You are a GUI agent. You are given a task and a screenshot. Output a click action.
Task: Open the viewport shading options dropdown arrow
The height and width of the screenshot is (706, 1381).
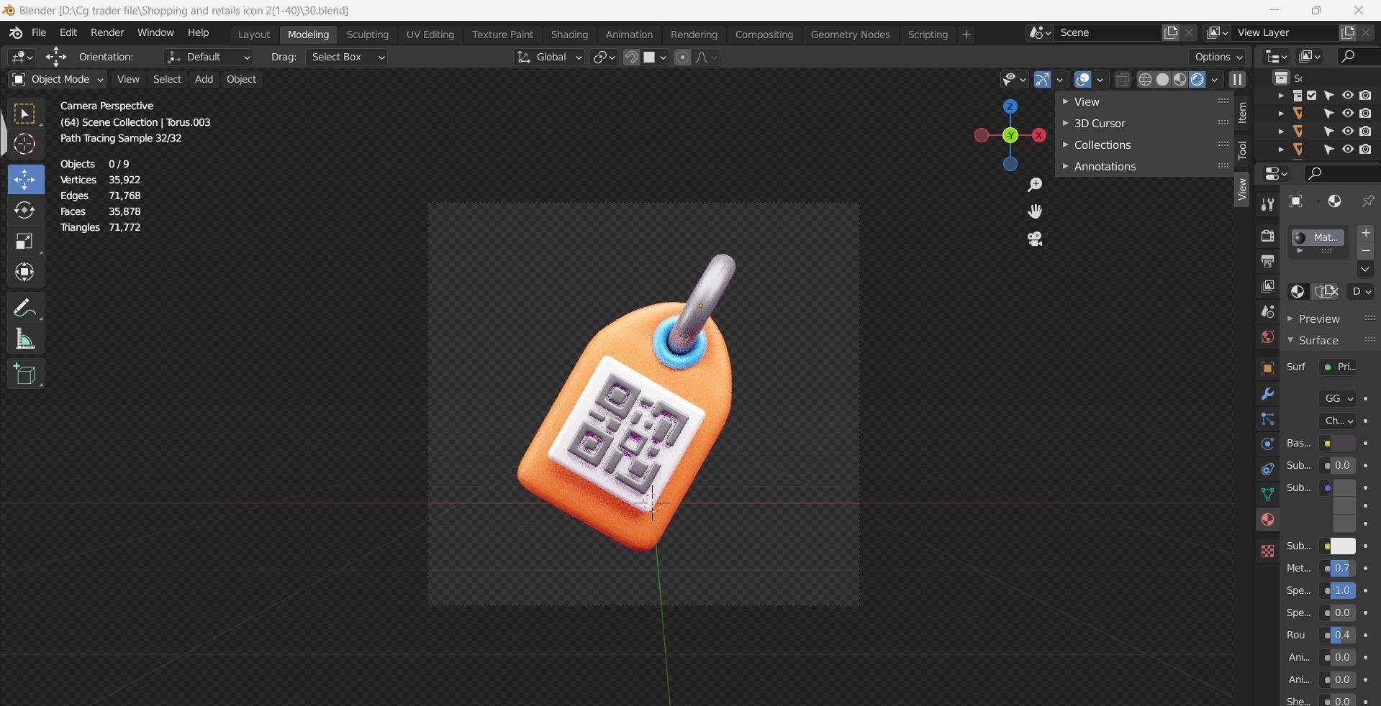[1215, 80]
